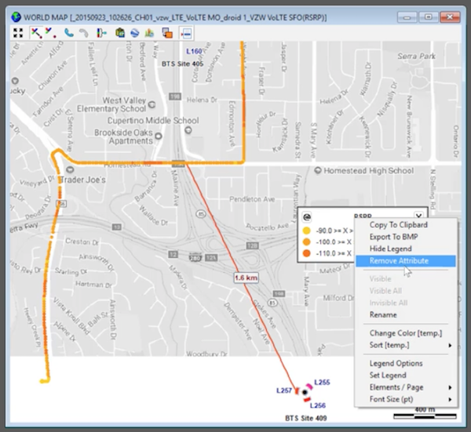Select Change Color [temp.] menu option
Screen dimensions: 471x432
406,333
